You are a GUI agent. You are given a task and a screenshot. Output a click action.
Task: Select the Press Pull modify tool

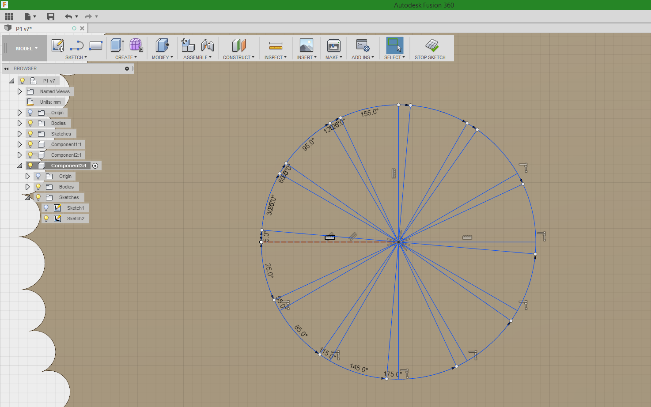[162, 45]
